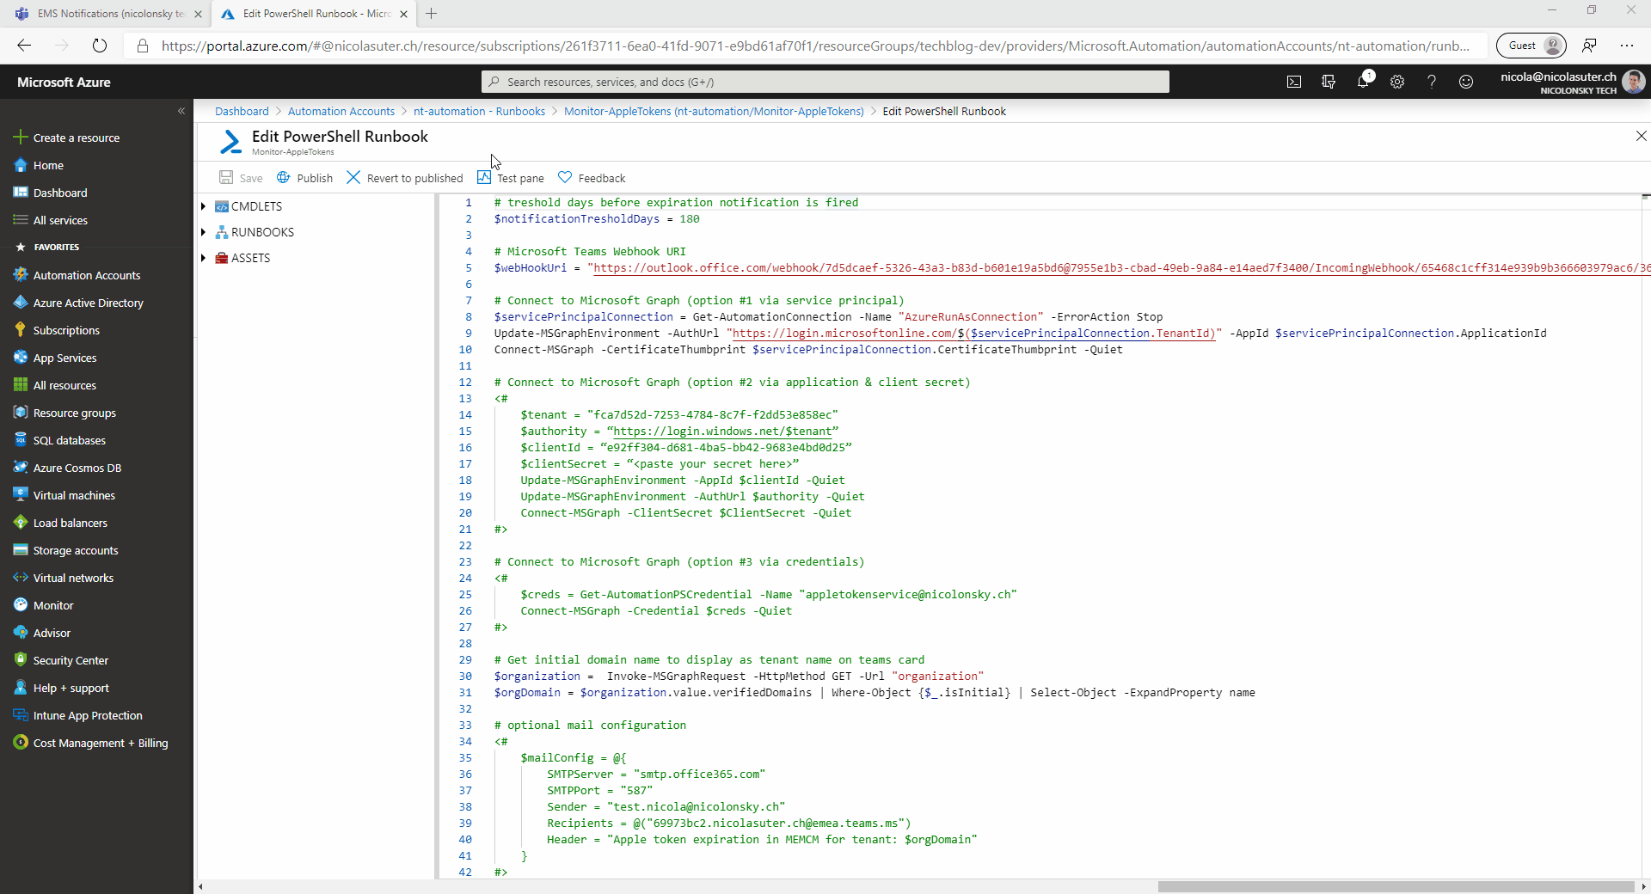This screenshot has width=1651, height=894.
Task: Open the help question mark
Action: (1432, 82)
